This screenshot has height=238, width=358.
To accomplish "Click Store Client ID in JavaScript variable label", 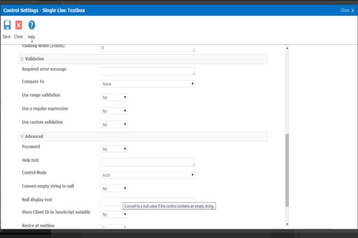I will pyautogui.click(x=56, y=212).
